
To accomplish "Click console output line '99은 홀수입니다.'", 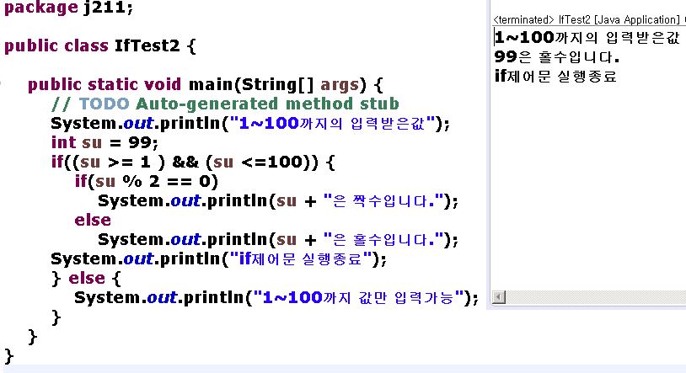I will point(557,57).
